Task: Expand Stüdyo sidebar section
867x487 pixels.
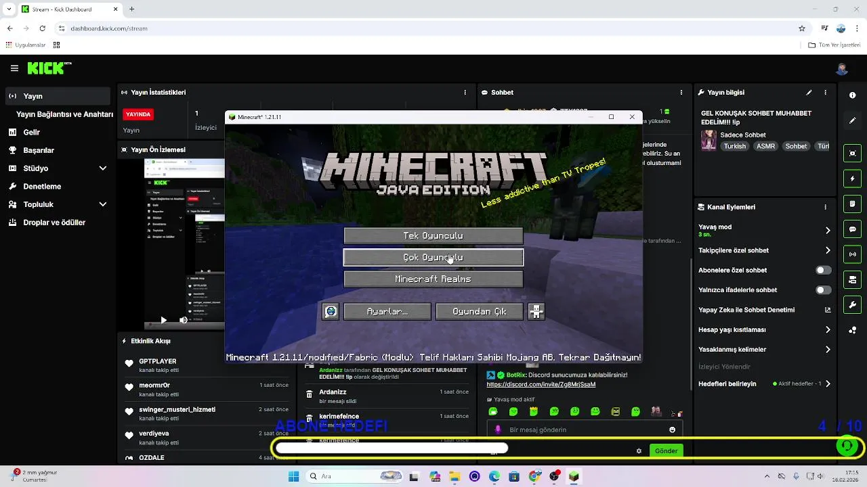Action: (103, 168)
